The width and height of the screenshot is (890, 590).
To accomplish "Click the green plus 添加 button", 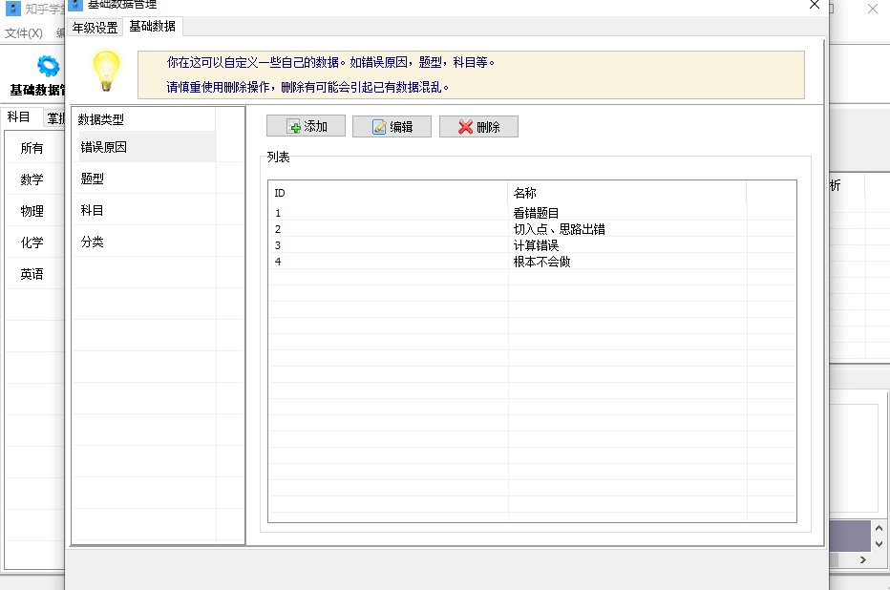I will pos(306,127).
